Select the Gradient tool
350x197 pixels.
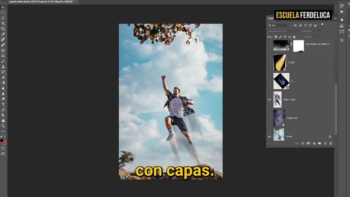pyautogui.click(x=3, y=83)
